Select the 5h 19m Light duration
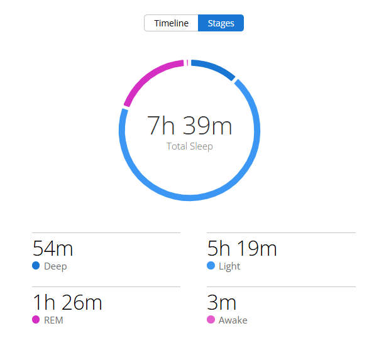 pos(242,249)
